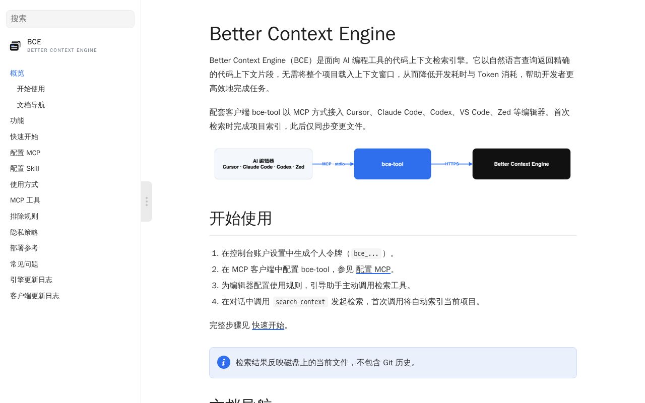
Task: Click the 开始使用 section heading
Action: 241,219
